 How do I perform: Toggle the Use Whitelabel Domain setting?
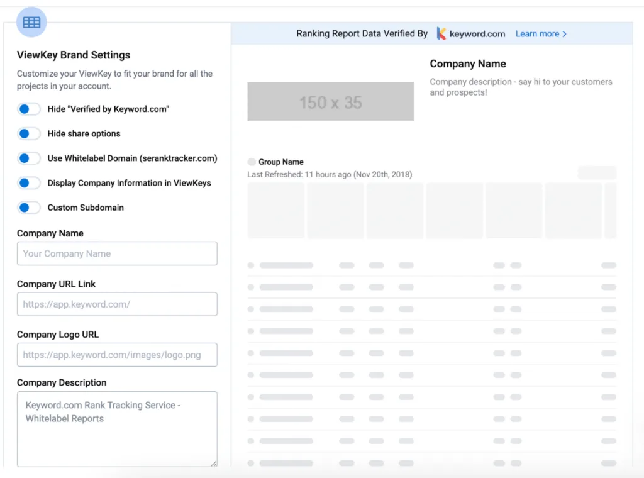click(x=29, y=158)
